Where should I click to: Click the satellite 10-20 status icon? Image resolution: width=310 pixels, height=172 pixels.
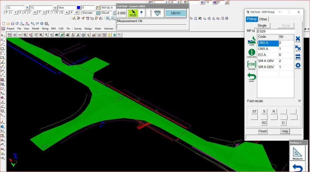[x=133, y=13]
